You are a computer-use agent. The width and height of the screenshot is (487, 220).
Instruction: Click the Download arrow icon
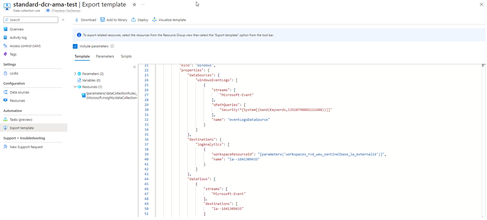pos(77,20)
